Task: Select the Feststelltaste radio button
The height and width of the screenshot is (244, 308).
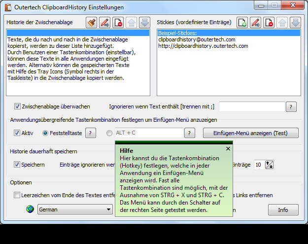Action: (x=45, y=133)
